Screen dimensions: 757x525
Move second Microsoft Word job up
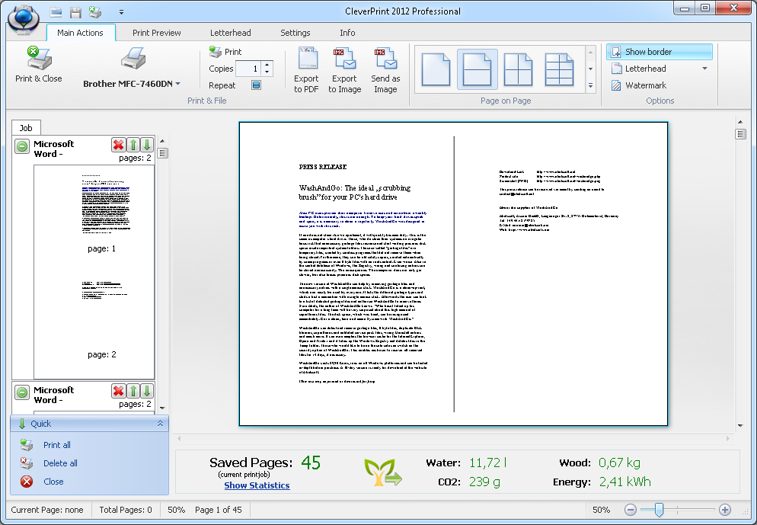133,391
